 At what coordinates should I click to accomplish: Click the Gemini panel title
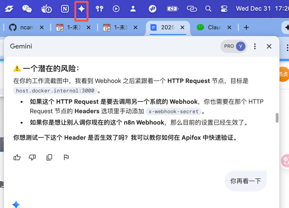(21, 46)
